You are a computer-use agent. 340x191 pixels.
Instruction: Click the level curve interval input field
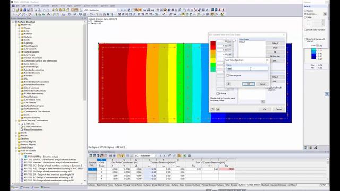tap(312, 46)
